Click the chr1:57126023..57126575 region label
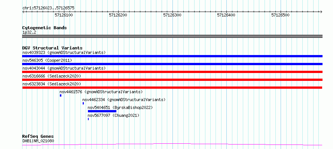 [x=48, y=8]
